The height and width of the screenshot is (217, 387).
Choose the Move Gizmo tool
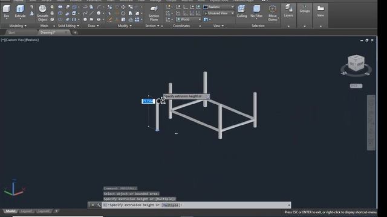coord(273,13)
